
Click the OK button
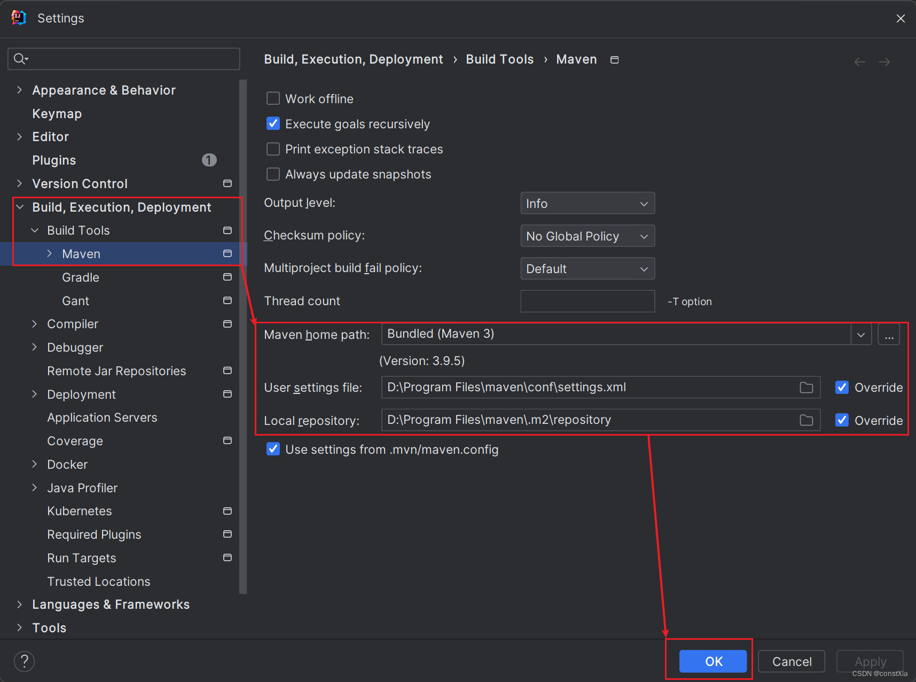pyautogui.click(x=713, y=661)
